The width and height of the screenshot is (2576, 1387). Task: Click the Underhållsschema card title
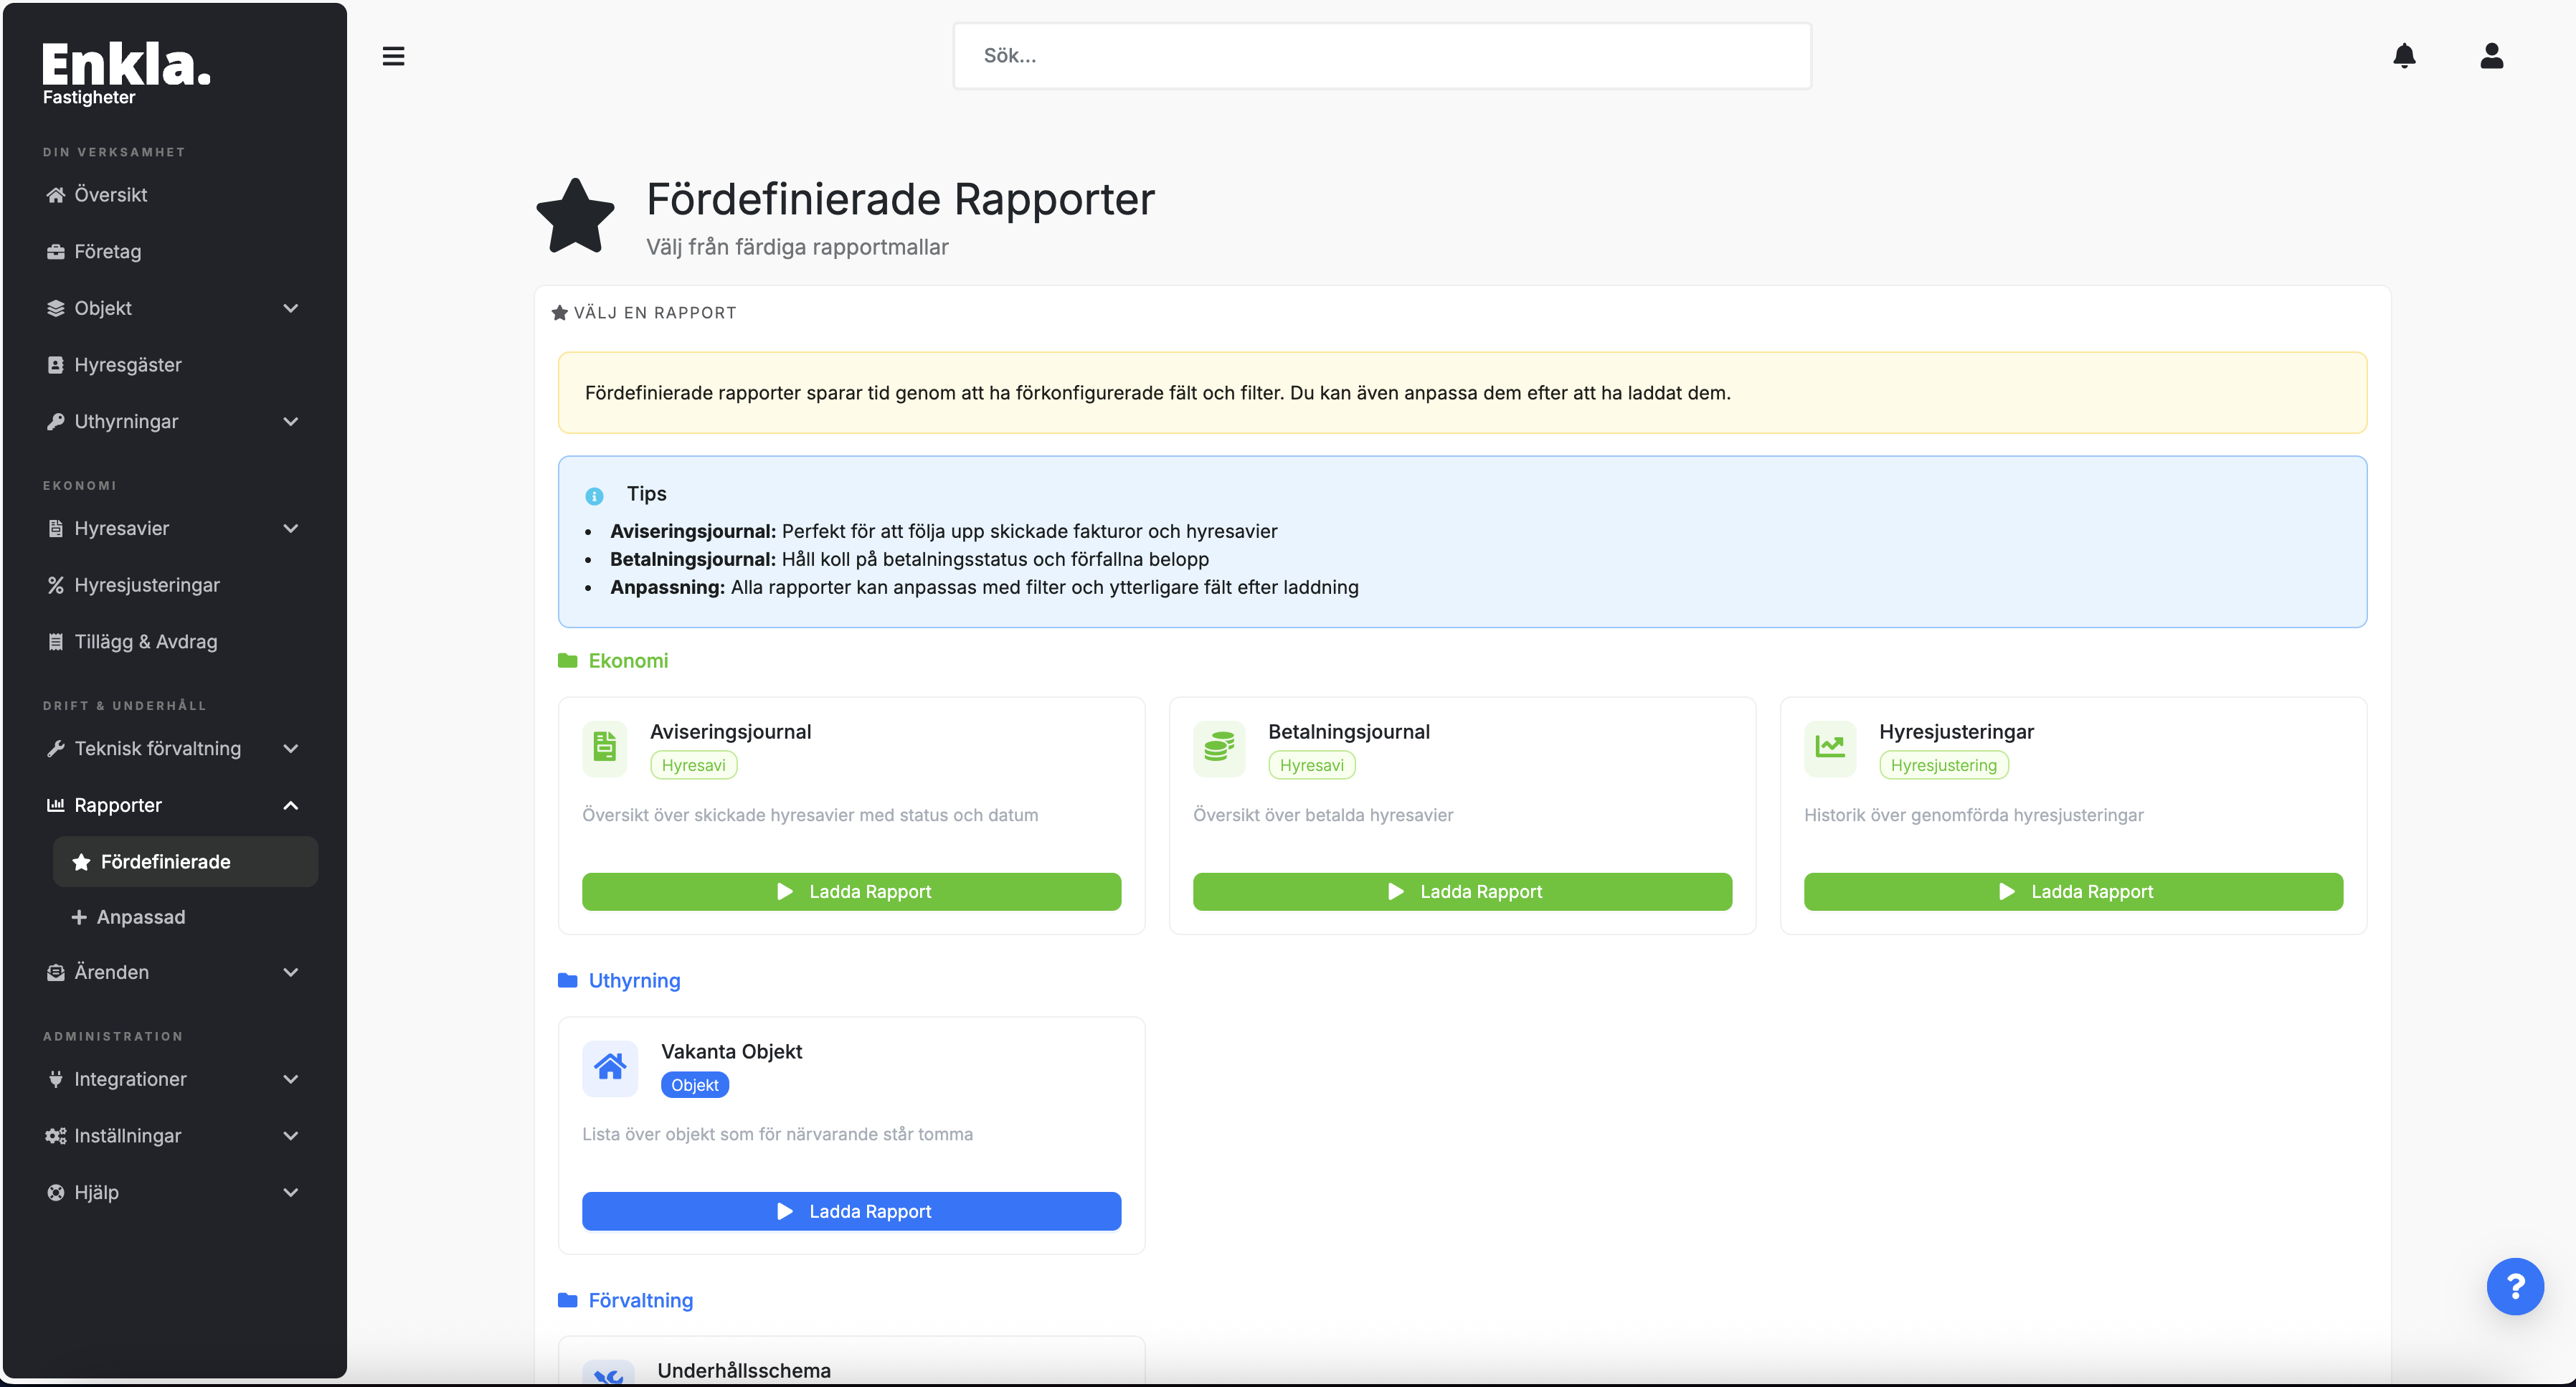click(x=743, y=1371)
